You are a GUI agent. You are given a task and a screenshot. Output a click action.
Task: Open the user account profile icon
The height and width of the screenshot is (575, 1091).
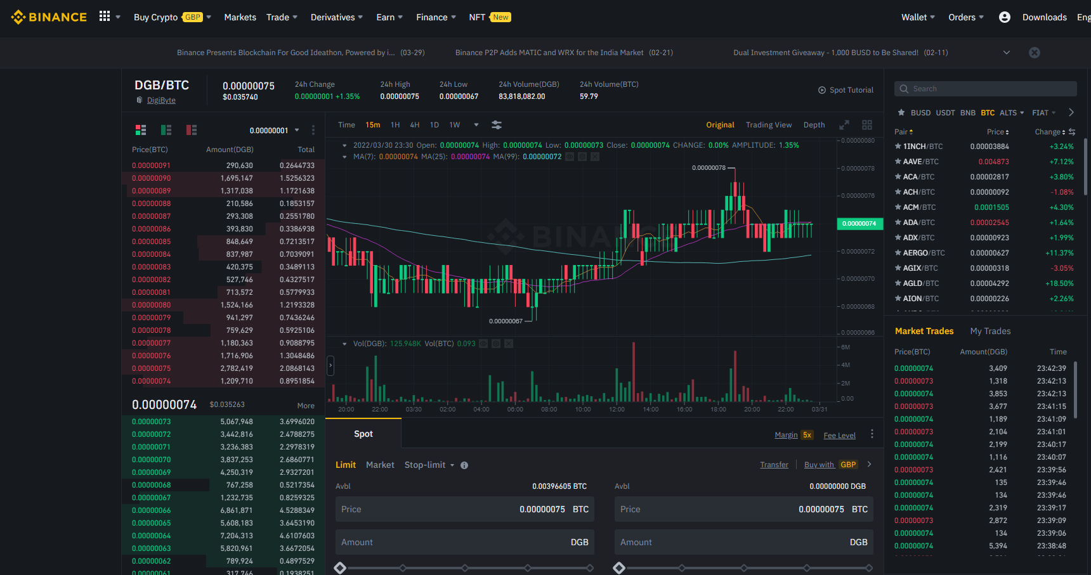click(1004, 17)
